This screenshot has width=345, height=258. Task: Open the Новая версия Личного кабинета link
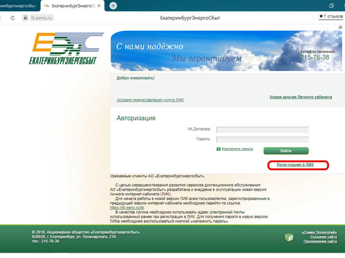pos(301,97)
